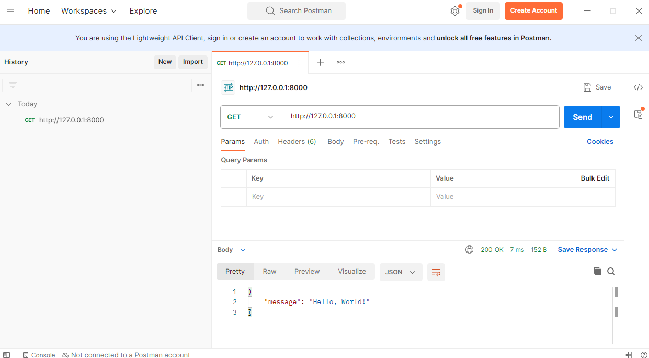Open the Cookies link
Screen dimensions: 649x358
tap(600, 142)
